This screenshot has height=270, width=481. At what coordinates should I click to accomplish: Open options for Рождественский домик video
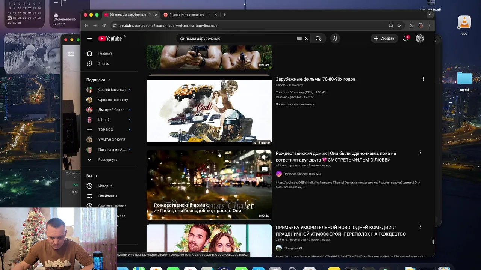420,153
